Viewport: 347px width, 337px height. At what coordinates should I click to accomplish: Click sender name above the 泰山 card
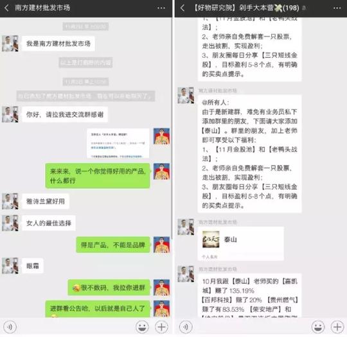tap(218, 222)
